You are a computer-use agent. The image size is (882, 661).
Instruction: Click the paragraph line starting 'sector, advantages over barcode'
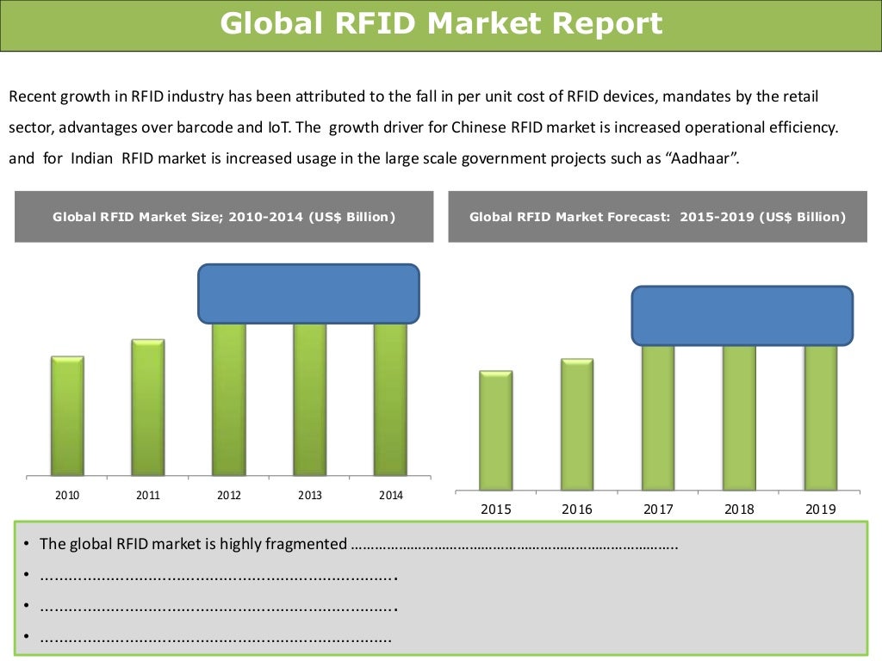pyautogui.click(x=424, y=127)
